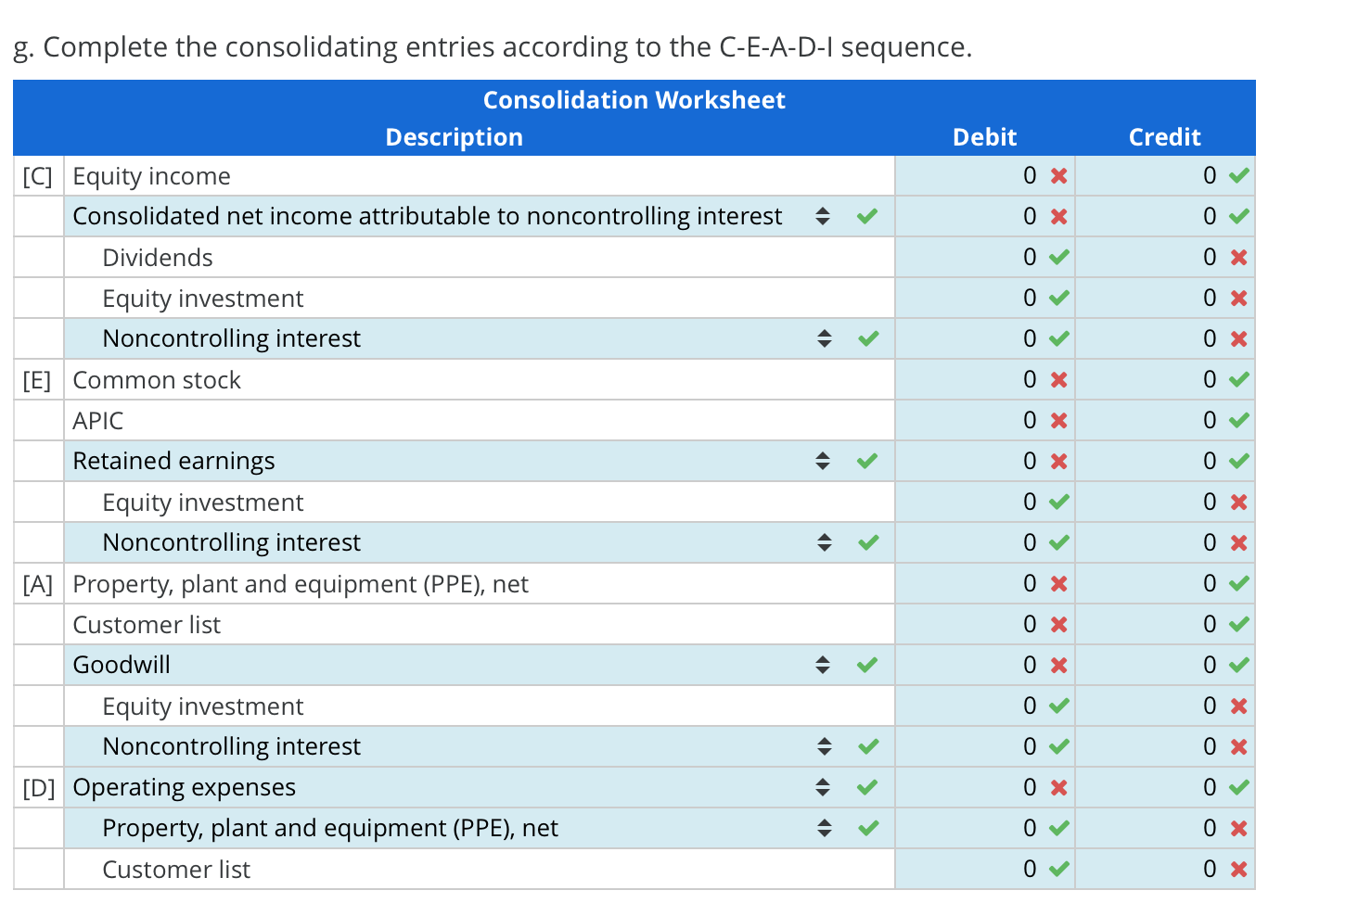
Task: Click the green check beside APIC credit
Action: (x=1239, y=420)
